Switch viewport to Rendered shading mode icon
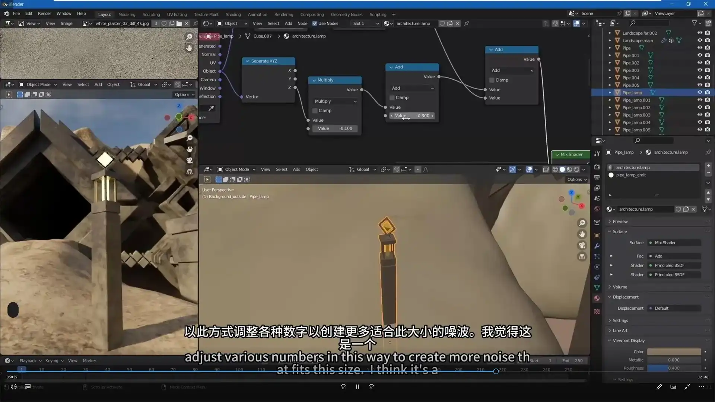 pos(576,169)
